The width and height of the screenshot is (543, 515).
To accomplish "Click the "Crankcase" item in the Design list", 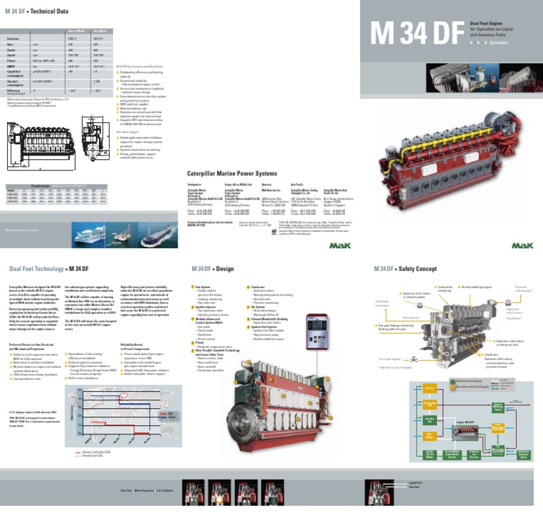I will [x=257, y=287].
